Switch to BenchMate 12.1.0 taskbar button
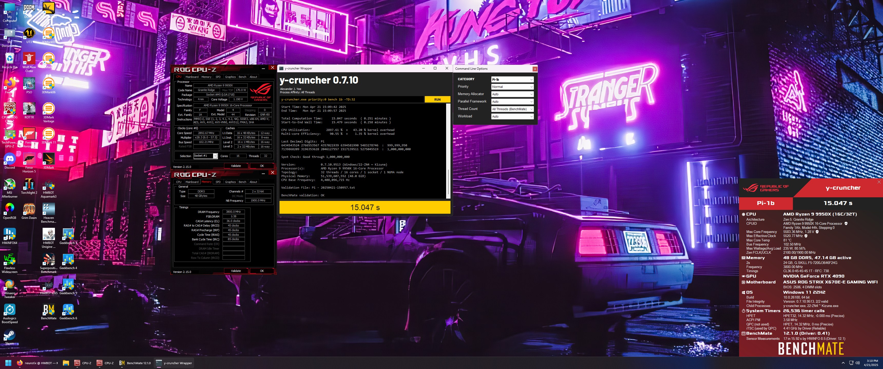This screenshot has width=883, height=369. pos(135,363)
